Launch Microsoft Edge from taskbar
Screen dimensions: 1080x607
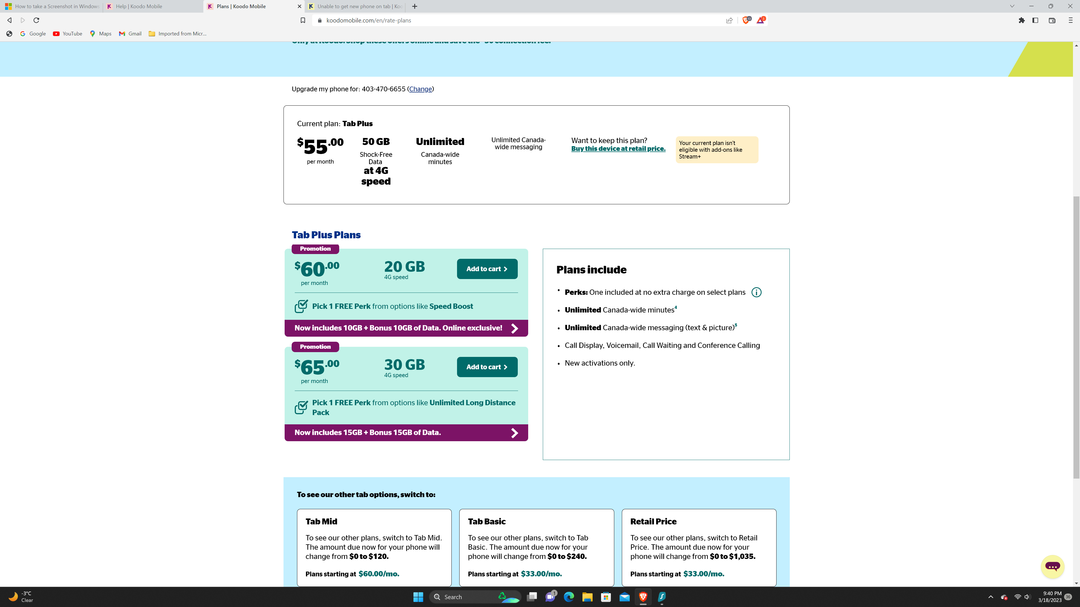569,597
